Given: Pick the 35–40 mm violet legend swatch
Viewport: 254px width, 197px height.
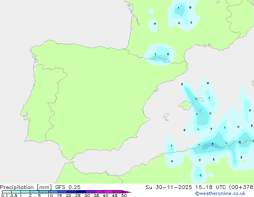Looking at the screenshot, I should 99,192.
